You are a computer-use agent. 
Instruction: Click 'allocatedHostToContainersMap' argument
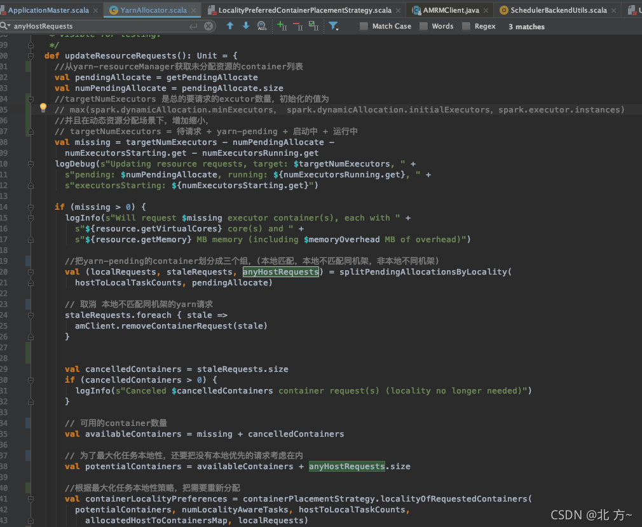[x=156, y=521]
